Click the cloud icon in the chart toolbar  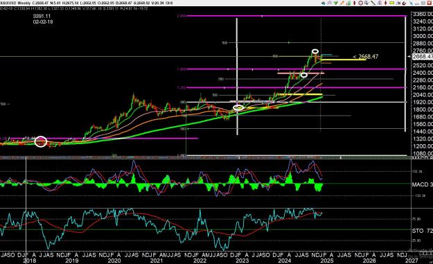[x=323, y=3]
